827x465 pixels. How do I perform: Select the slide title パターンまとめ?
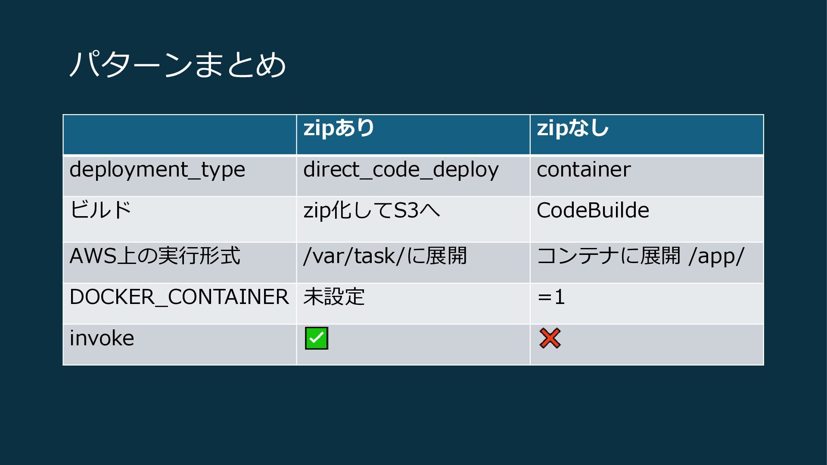[177, 65]
